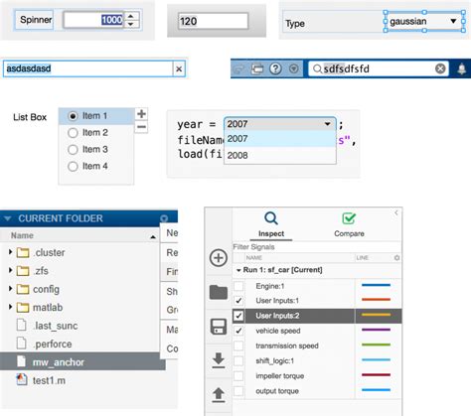
Task: Click the impeller torque line color
Action: (x=376, y=375)
